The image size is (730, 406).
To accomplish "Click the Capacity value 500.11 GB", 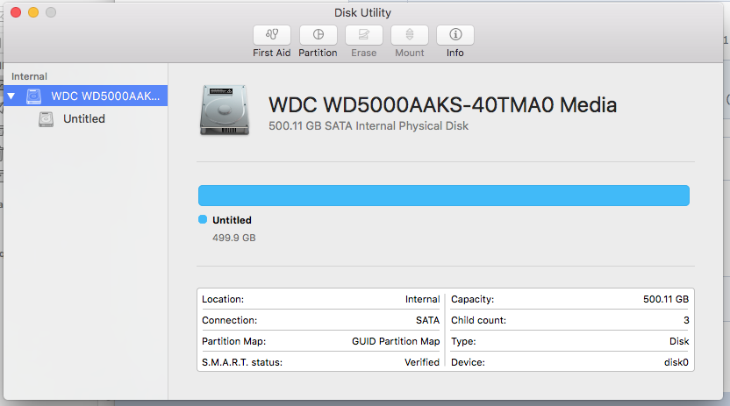I will point(666,299).
